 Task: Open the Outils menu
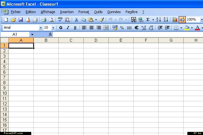tap(98, 12)
